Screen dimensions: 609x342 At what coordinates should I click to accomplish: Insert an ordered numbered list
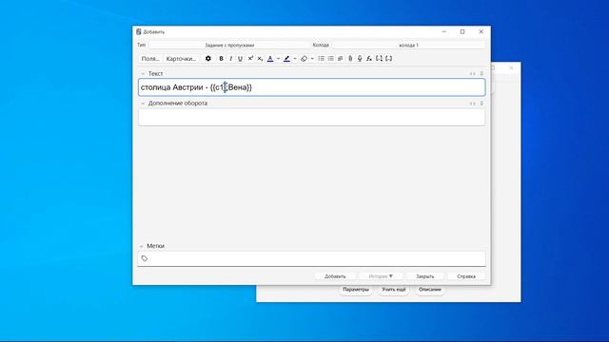[330, 59]
